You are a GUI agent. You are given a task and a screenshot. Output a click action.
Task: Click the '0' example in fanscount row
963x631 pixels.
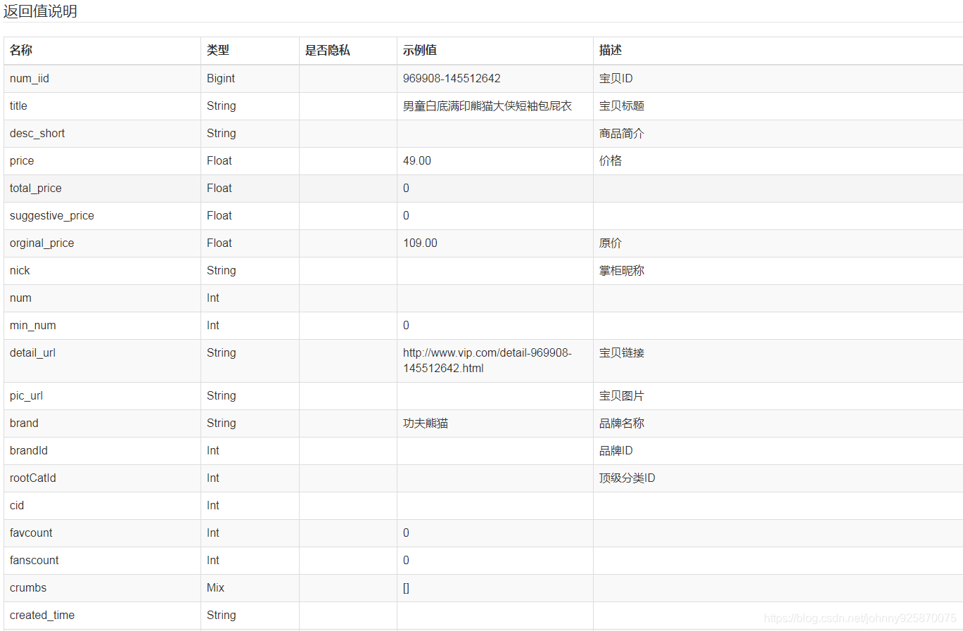point(406,560)
